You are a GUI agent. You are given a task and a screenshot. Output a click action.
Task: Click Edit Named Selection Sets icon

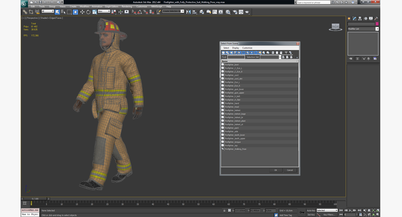159,12
